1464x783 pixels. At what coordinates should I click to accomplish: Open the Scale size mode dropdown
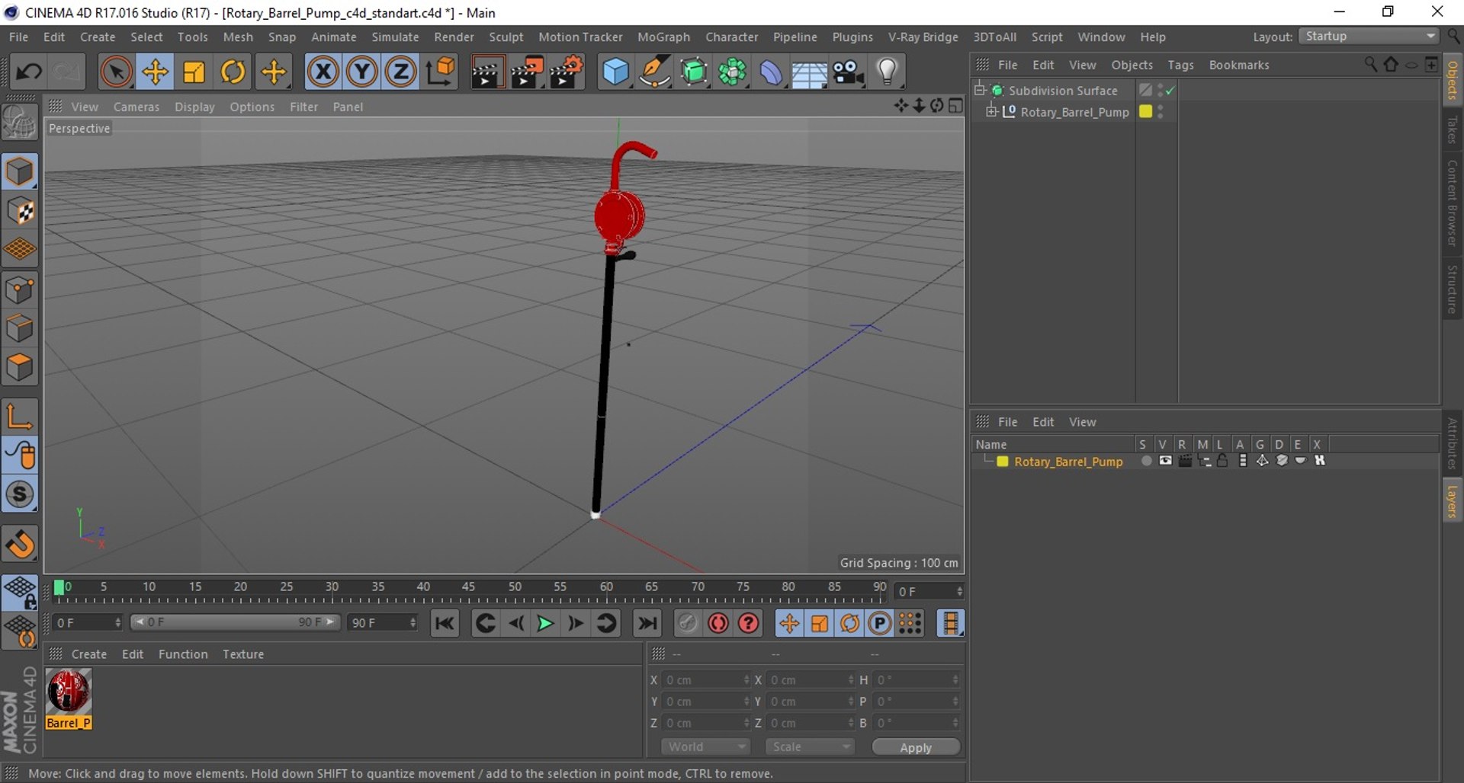(810, 747)
